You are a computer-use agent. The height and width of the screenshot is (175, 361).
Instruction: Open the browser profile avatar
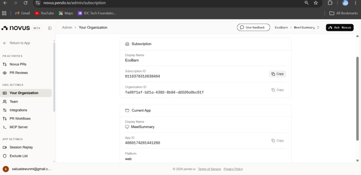345,3
